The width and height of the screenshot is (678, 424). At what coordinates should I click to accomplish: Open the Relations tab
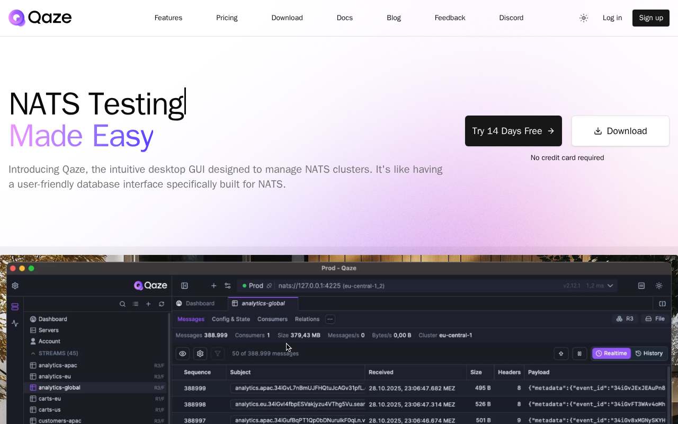(307, 319)
